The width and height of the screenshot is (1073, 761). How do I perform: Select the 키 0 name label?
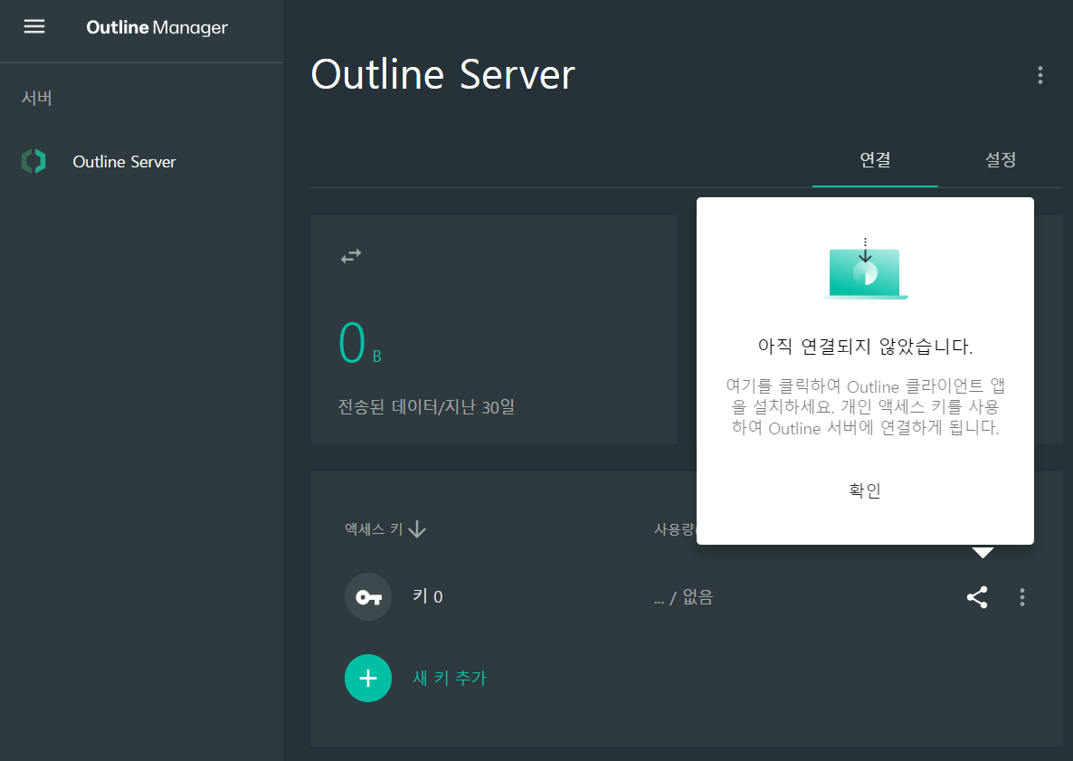pyautogui.click(x=428, y=596)
